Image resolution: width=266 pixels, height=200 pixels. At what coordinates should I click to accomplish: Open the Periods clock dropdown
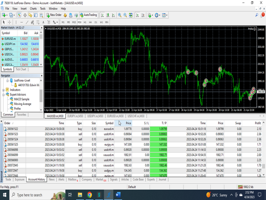(158, 15)
